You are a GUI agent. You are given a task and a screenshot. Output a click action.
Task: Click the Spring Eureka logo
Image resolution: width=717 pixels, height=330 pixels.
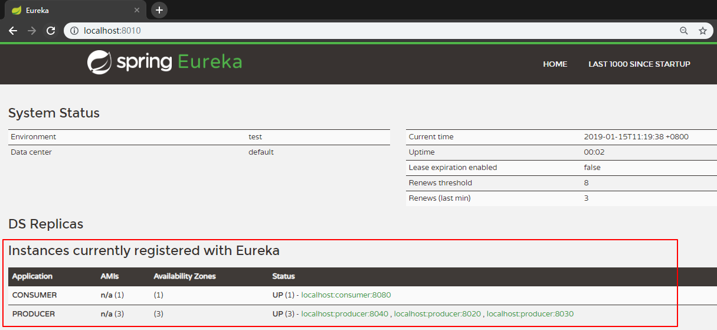pos(165,62)
